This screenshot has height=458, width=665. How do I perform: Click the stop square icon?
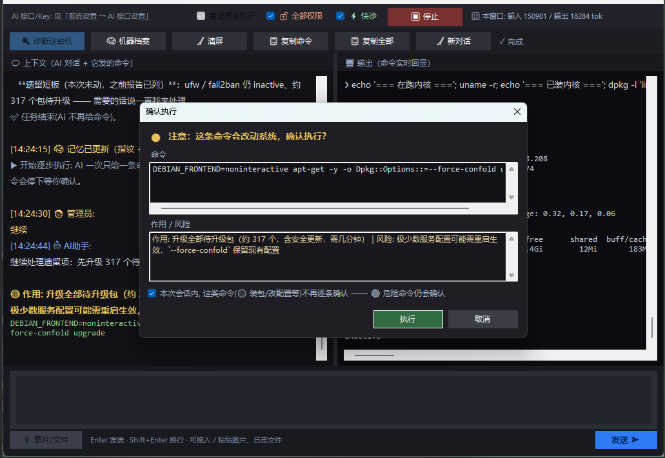click(415, 17)
